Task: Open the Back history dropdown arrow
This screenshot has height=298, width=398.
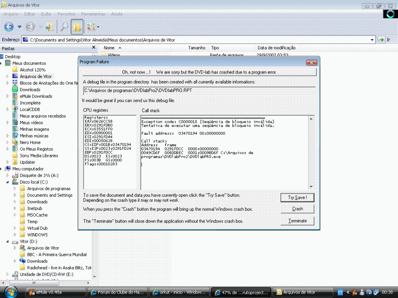Action: 20,27
